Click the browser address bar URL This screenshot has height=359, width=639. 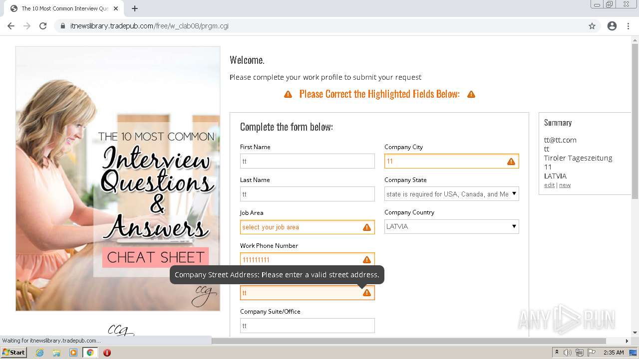pyautogui.click(x=150, y=26)
